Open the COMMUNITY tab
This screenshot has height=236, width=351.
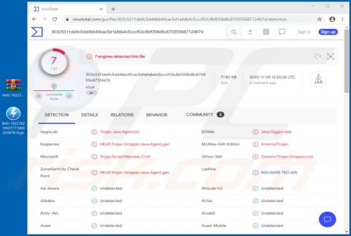(x=205, y=114)
